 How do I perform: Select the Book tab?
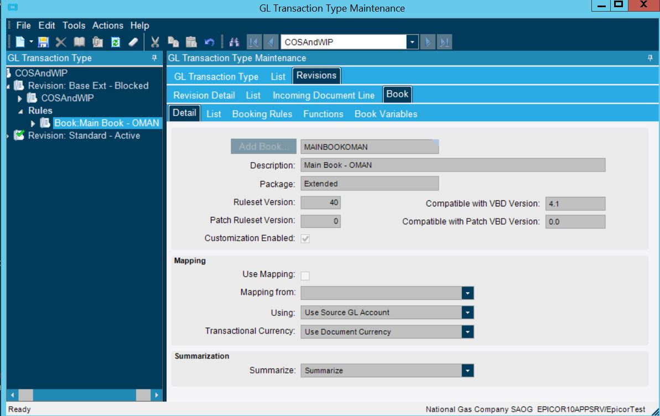tap(397, 94)
